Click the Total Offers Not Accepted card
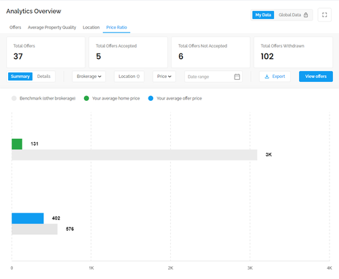The height and width of the screenshot is (279, 339). coord(211,52)
